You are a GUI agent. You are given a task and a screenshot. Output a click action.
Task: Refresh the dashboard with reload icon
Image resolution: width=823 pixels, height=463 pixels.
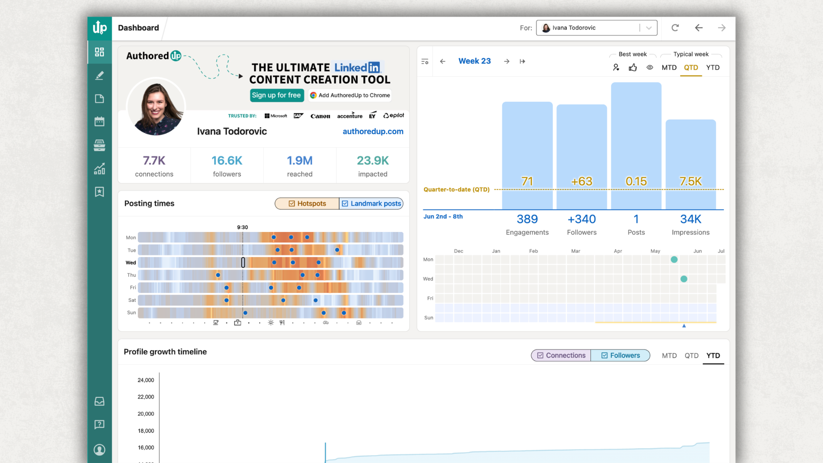point(675,28)
